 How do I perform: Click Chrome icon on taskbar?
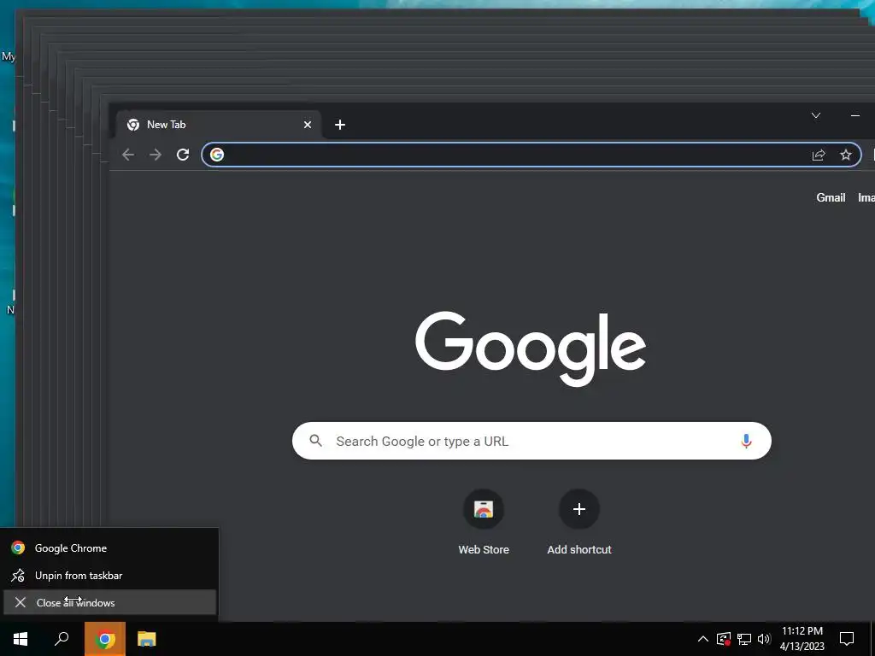105,639
